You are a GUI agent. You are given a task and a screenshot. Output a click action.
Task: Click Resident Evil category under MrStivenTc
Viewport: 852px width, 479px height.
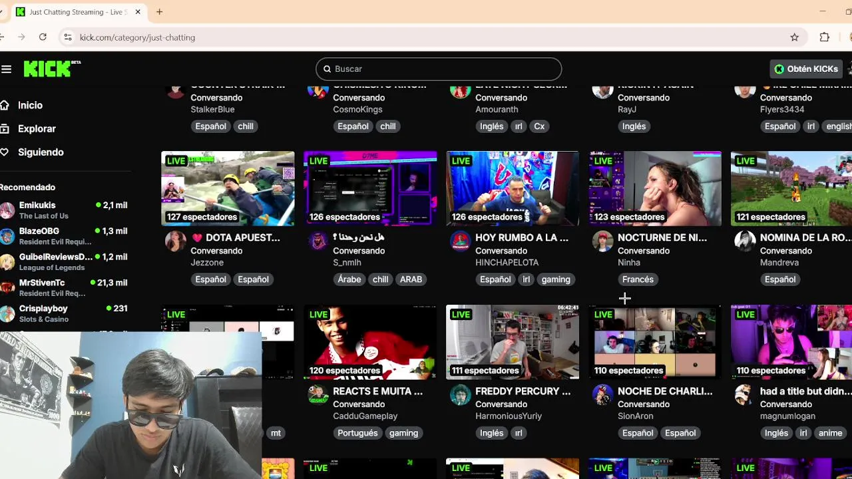click(52, 293)
